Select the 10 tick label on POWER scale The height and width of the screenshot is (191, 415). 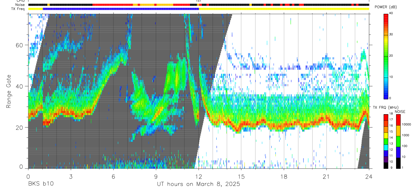391,77
